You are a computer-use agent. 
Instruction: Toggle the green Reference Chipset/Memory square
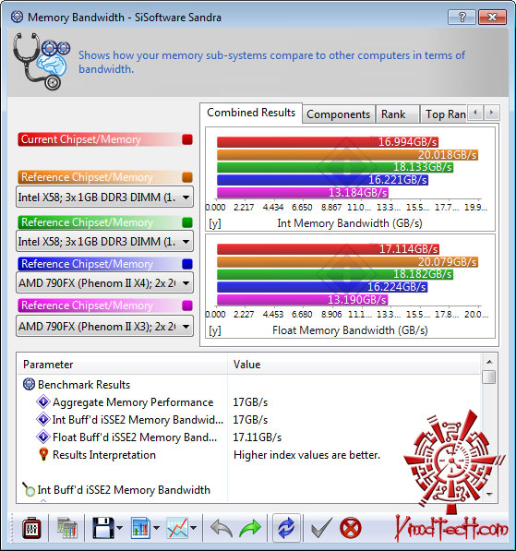click(187, 222)
